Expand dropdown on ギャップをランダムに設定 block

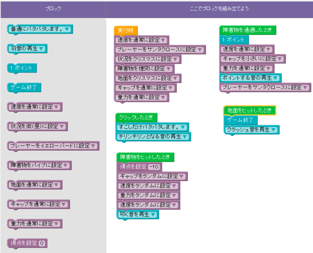pos(182,176)
